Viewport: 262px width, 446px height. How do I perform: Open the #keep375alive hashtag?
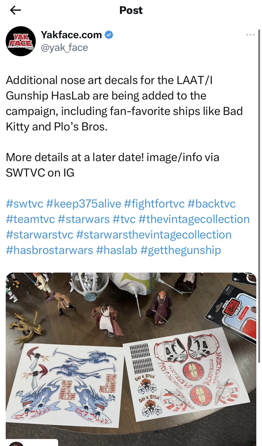pyautogui.click(x=84, y=204)
